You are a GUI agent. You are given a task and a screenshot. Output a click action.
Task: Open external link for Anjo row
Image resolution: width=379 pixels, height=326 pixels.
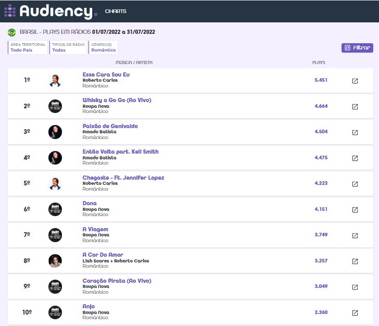355,313
